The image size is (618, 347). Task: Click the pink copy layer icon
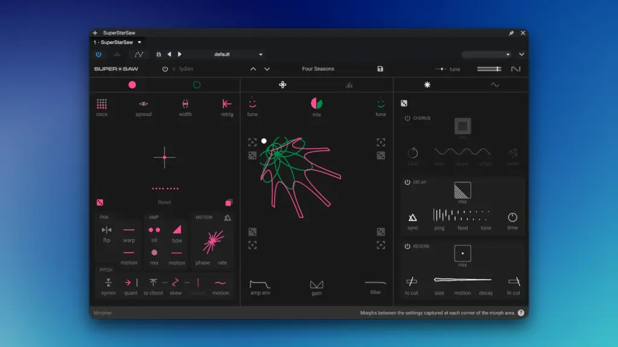pyautogui.click(x=229, y=202)
